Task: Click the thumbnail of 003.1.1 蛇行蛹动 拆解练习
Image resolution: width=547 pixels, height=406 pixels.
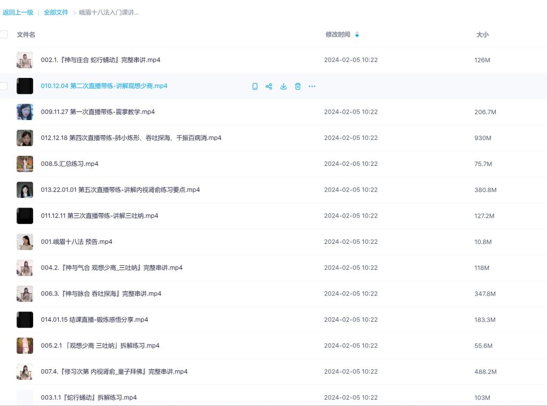Action: click(x=25, y=397)
